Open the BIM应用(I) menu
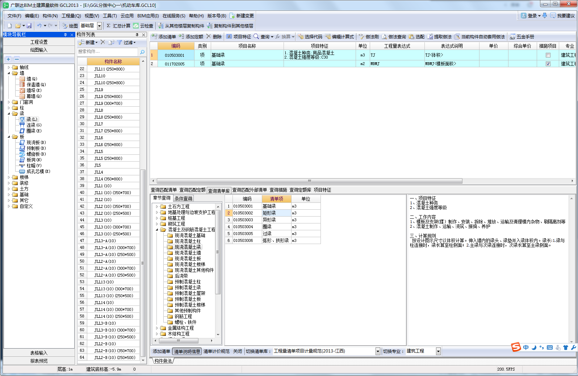 click(148, 16)
